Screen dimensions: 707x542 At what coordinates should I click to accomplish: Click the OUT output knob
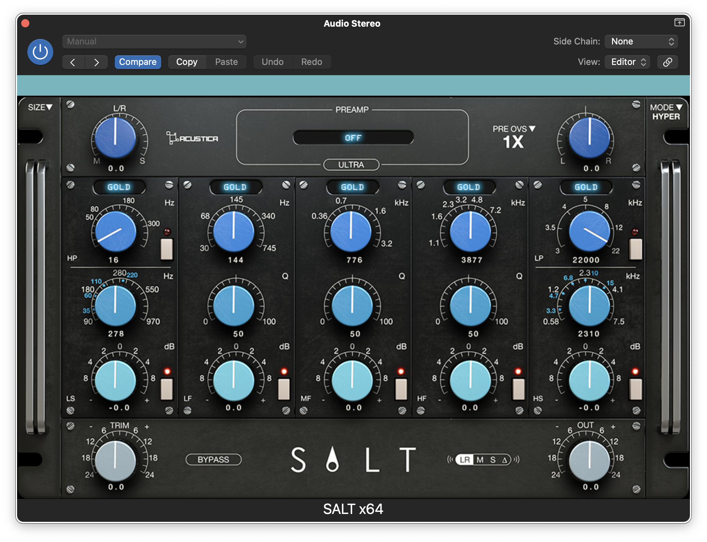pos(590,461)
